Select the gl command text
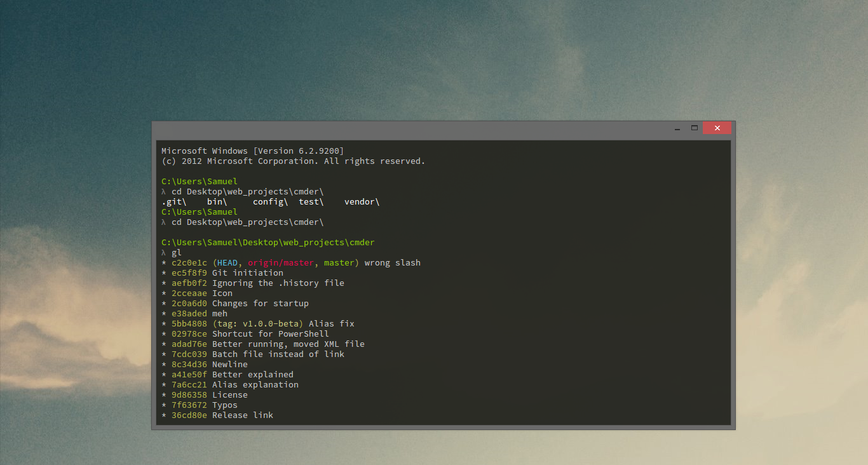Screen dimensions: 868x465 176,252
